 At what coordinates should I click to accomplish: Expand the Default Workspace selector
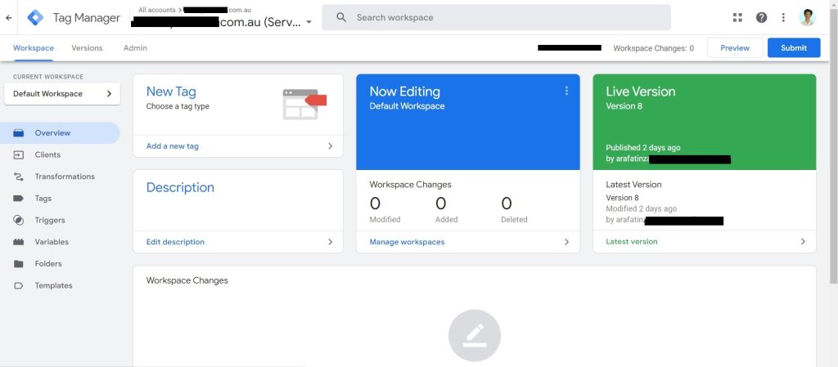click(62, 94)
